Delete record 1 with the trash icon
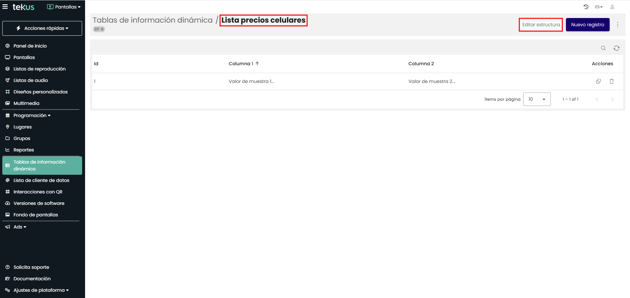 tap(612, 81)
